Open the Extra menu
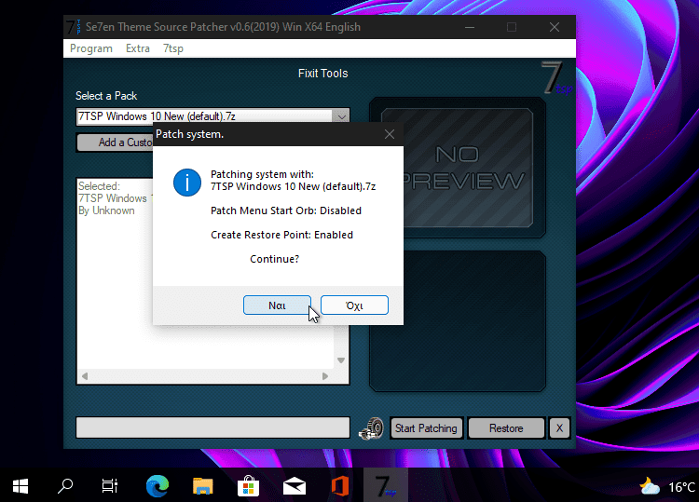Viewport: 699px width, 502px height. click(x=138, y=48)
